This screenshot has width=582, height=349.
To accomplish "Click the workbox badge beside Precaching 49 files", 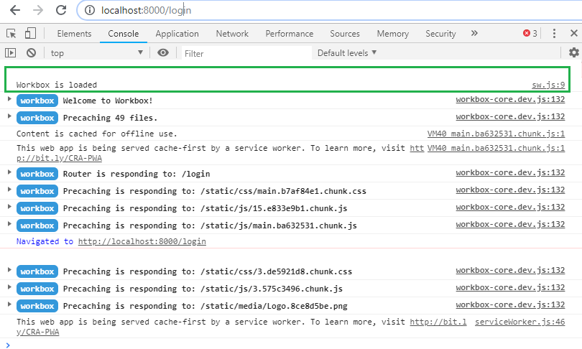I will click(x=37, y=118).
